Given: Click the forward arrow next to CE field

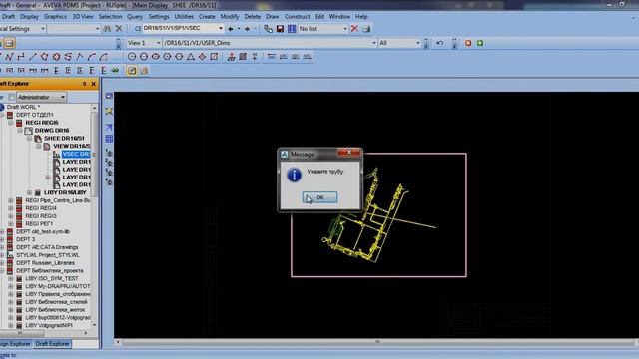Looking at the screenshot, I should 247,29.
